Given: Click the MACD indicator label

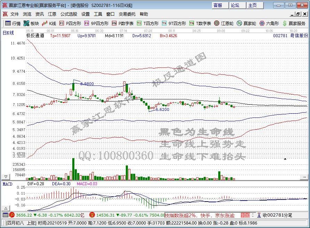Looking at the screenshot, I should (x=8, y=184).
